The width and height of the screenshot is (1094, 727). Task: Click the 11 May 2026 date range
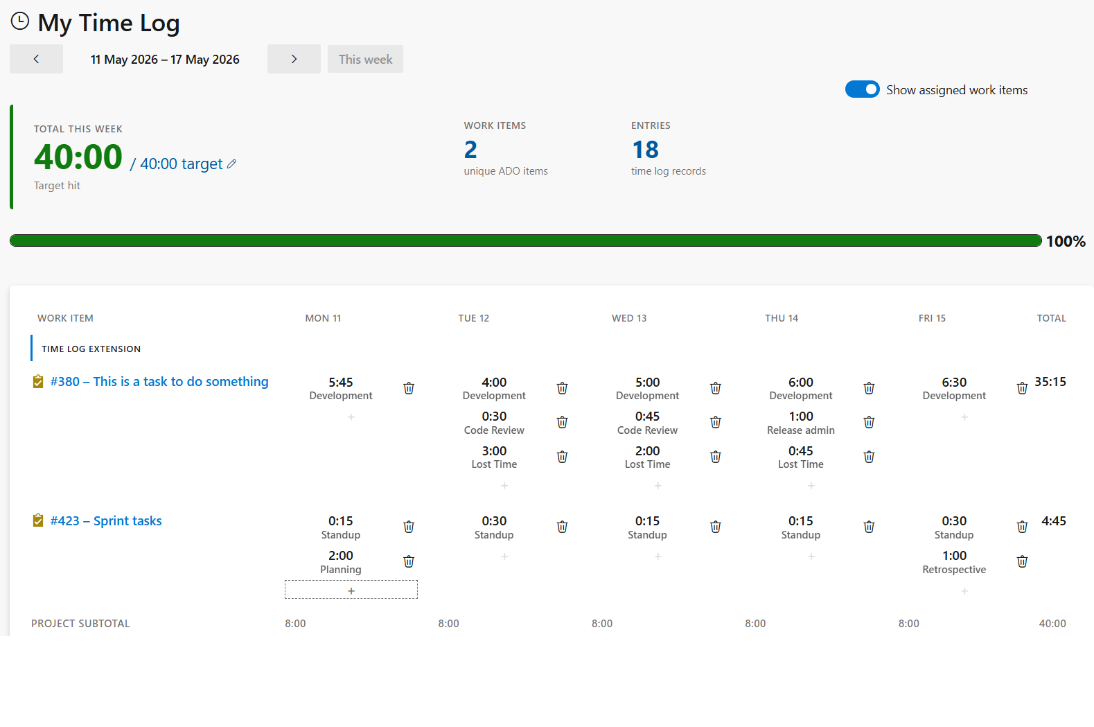165,60
